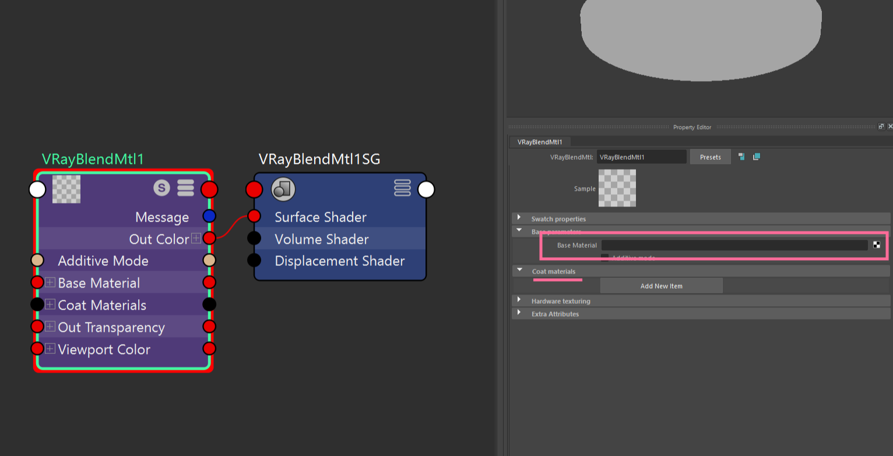
Task: Click the Out Transparency right output port
Action: pyautogui.click(x=209, y=327)
